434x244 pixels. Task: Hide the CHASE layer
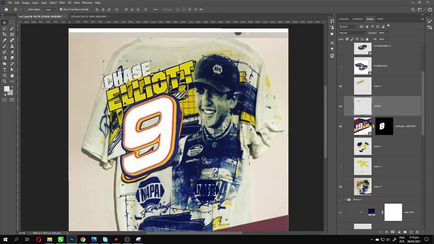tap(340, 106)
